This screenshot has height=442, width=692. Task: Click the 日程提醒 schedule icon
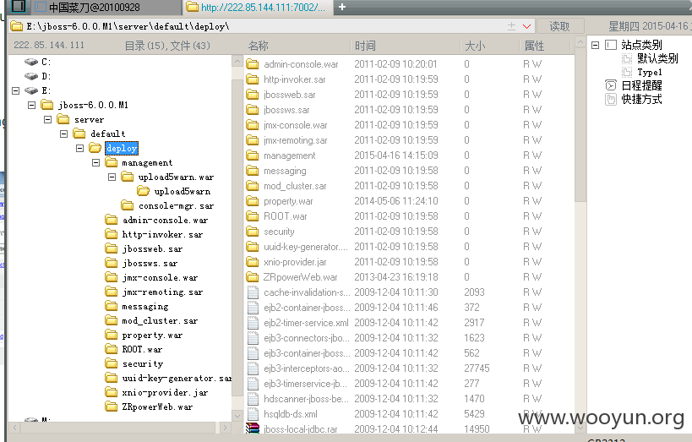611,85
